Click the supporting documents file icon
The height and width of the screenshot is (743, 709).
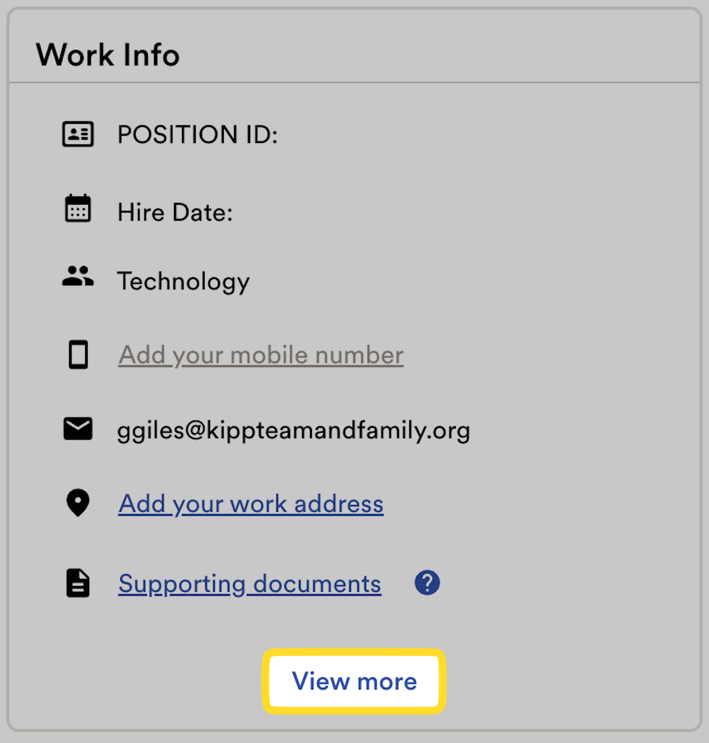coord(78,583)
